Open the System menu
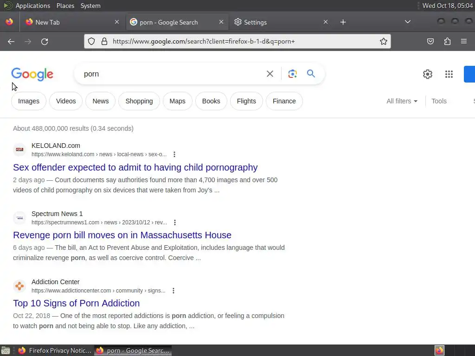Viewport: 475px width, 356px height. (x=90, y=6)
